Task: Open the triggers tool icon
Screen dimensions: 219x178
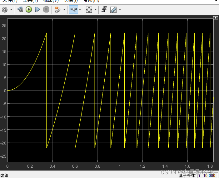Action: coord(104,10)
